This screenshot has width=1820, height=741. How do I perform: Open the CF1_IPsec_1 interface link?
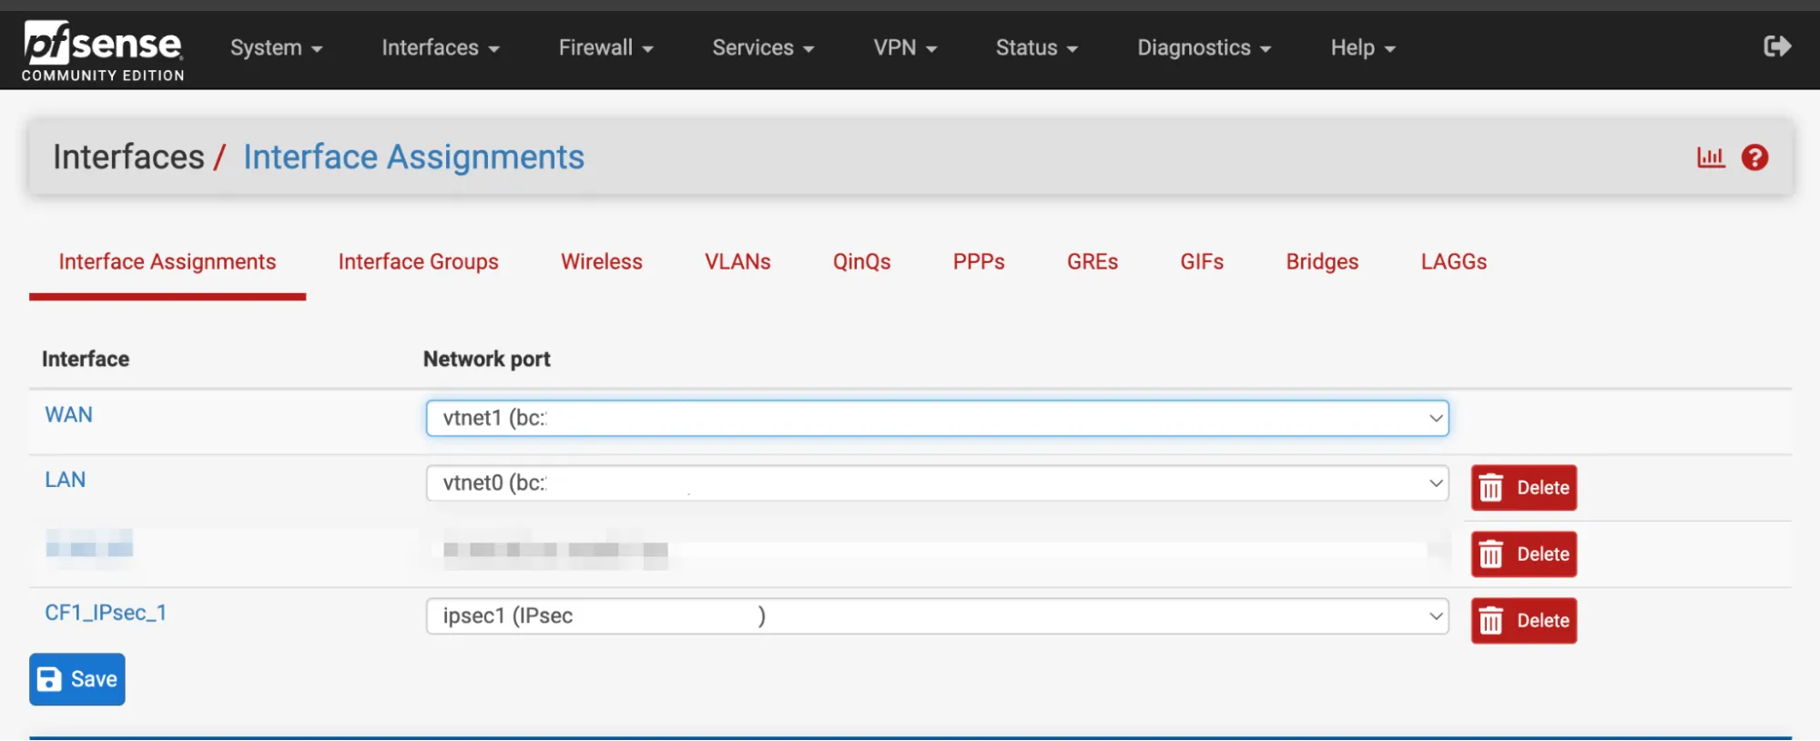point(106,613)
